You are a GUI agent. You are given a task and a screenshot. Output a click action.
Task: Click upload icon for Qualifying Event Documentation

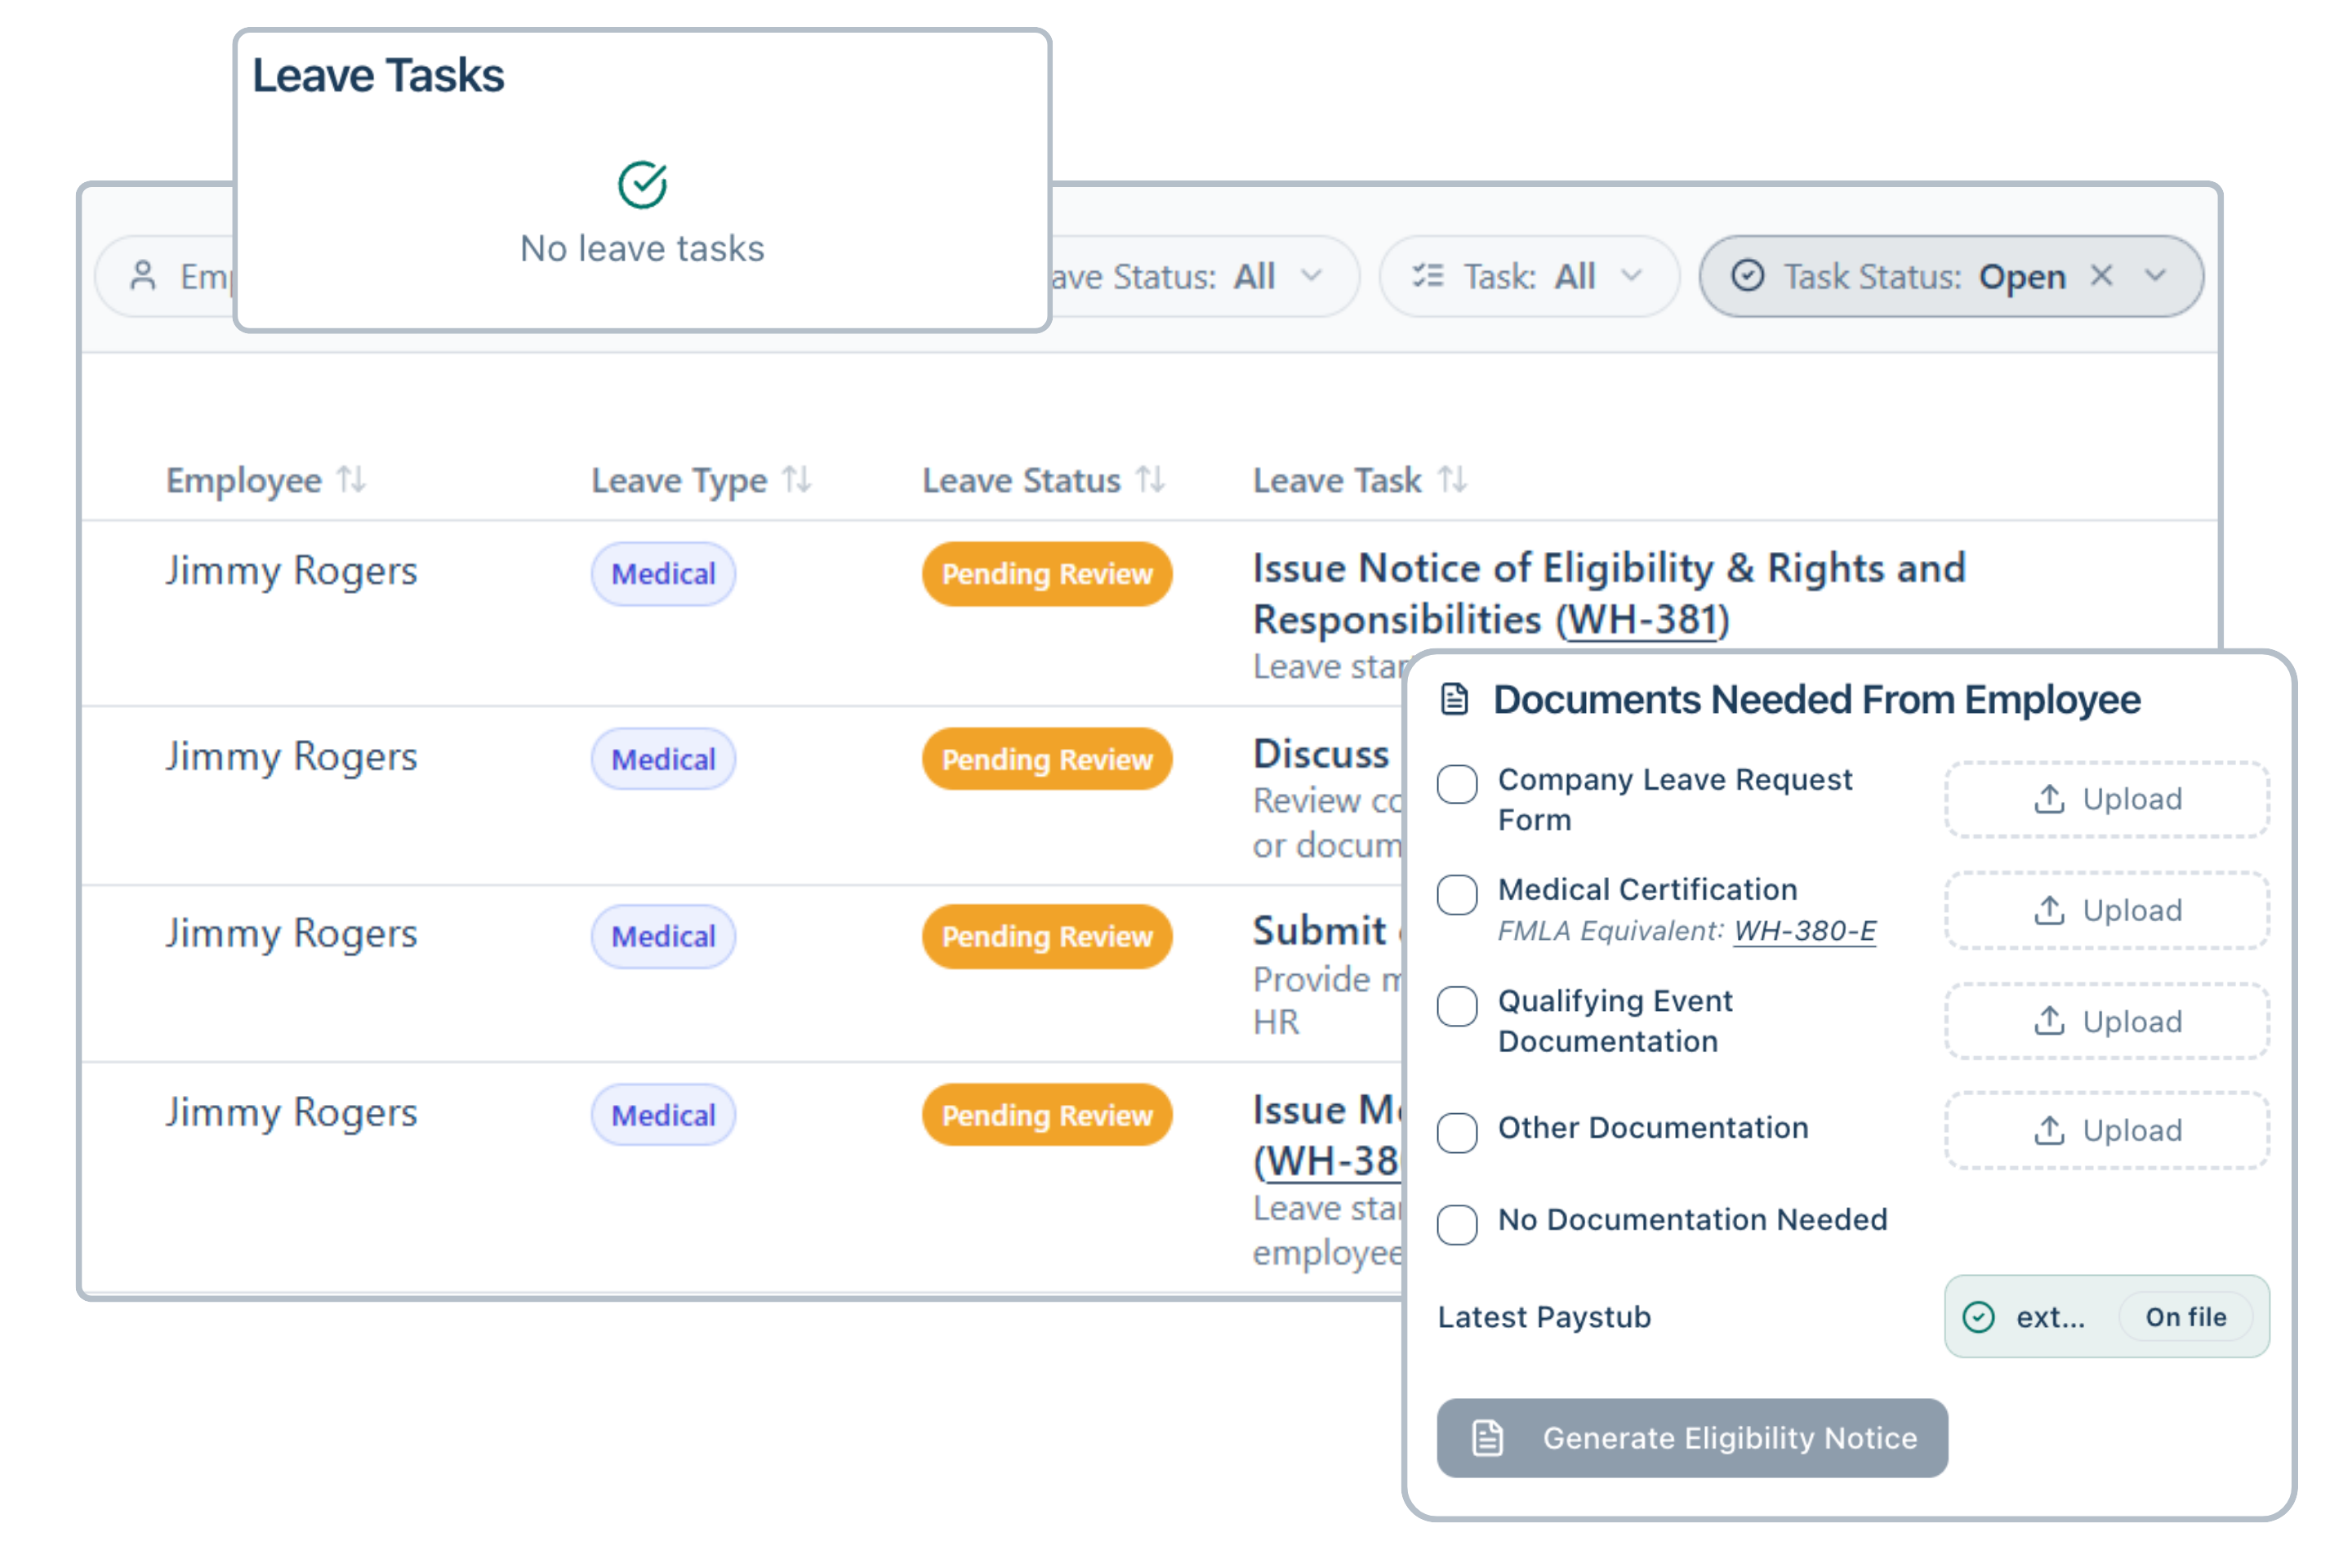click(2049, 1021)
